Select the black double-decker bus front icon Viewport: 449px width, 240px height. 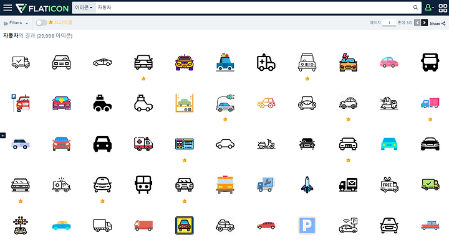coord(143,185)
